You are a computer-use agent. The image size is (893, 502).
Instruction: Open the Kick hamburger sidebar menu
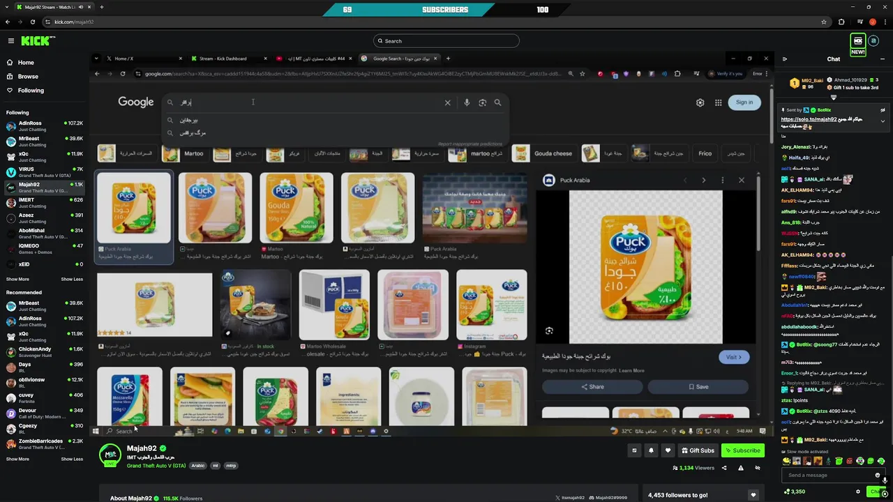10,41
